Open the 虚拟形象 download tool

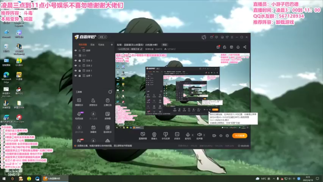pos(79,129)
